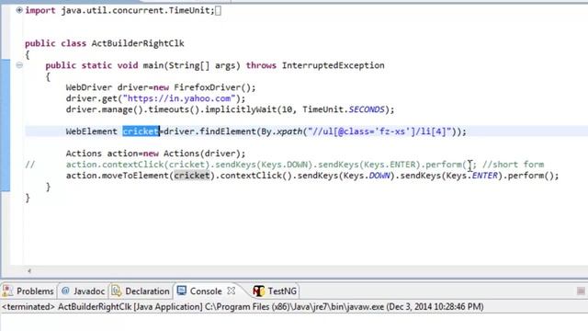Click the Problems tab icon
The height and width of the screenshot is (331, 588).
(7, 291)
